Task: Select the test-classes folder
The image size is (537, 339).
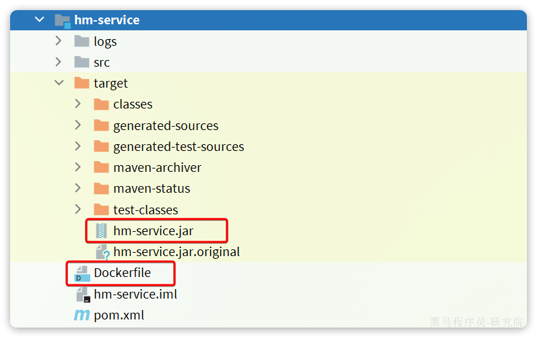Action: [x=146, y=210]
